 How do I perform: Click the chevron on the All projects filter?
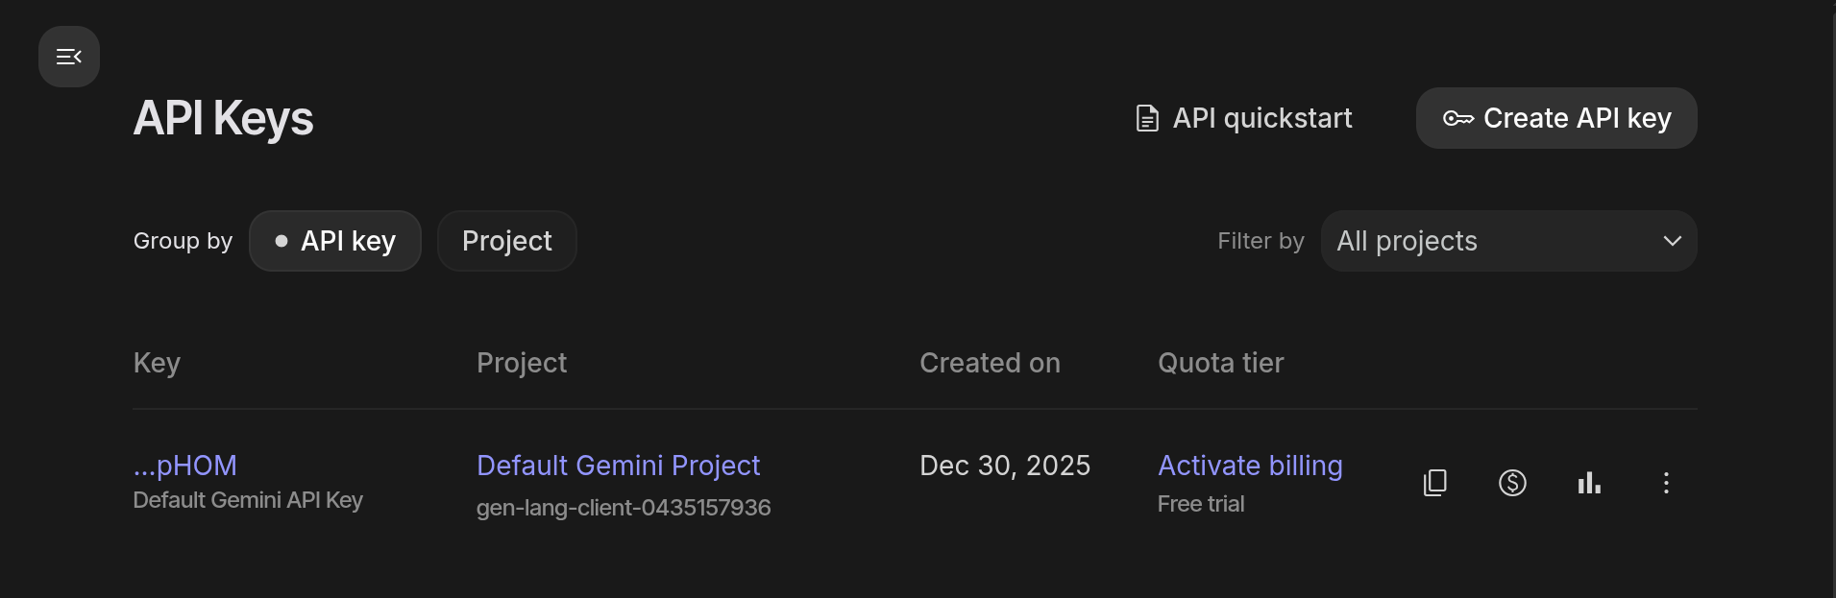point(1672,241)
